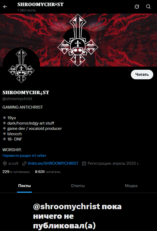Image resolution: width=157 pixels, height=231 pixels.
Task: Click the @shroomychrist handle under the name
Action: 17,99
